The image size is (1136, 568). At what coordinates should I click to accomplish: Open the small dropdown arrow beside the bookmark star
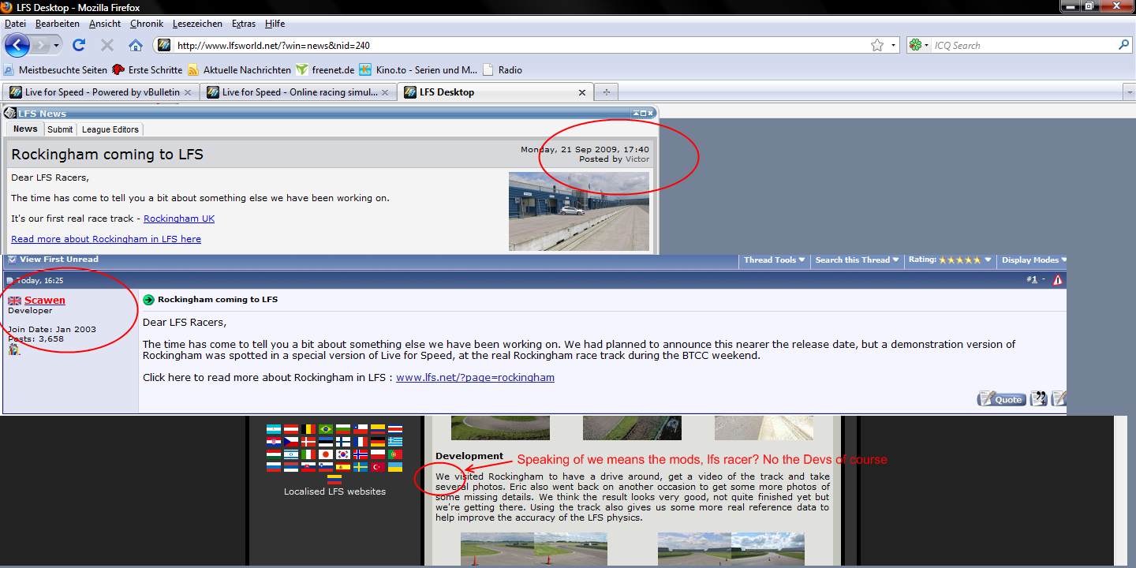894,46
